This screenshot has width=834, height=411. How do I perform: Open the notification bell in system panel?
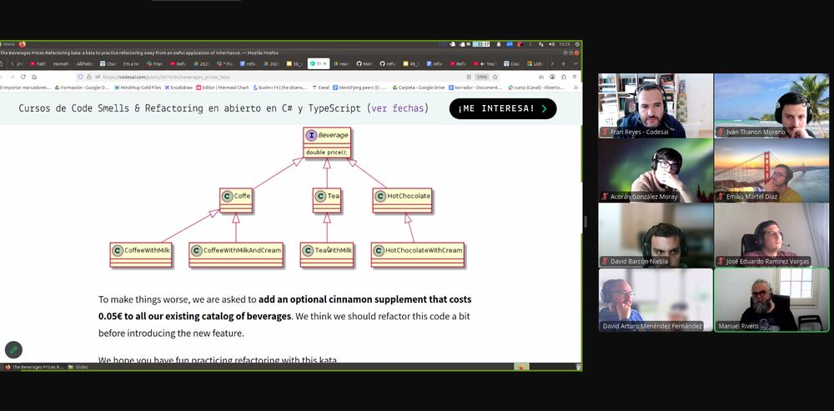click(x=499, y=44)
